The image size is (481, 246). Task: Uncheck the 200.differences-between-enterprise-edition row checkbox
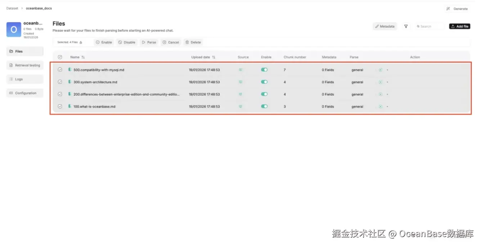tap(60, 94)
